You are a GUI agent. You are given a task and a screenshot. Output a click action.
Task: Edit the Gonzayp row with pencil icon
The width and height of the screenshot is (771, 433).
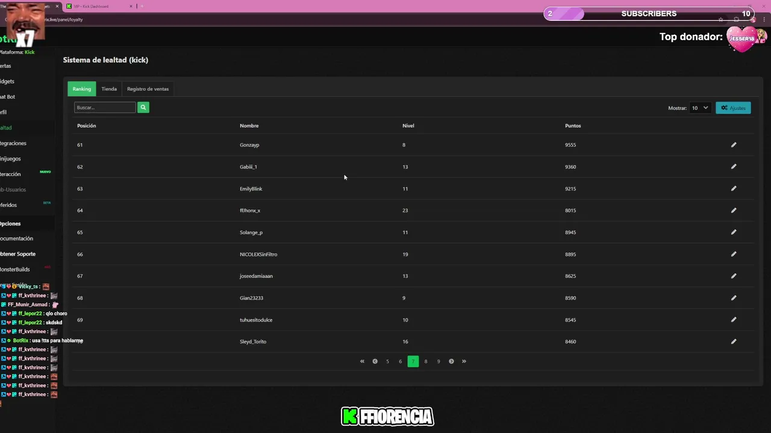coord(734,145)
